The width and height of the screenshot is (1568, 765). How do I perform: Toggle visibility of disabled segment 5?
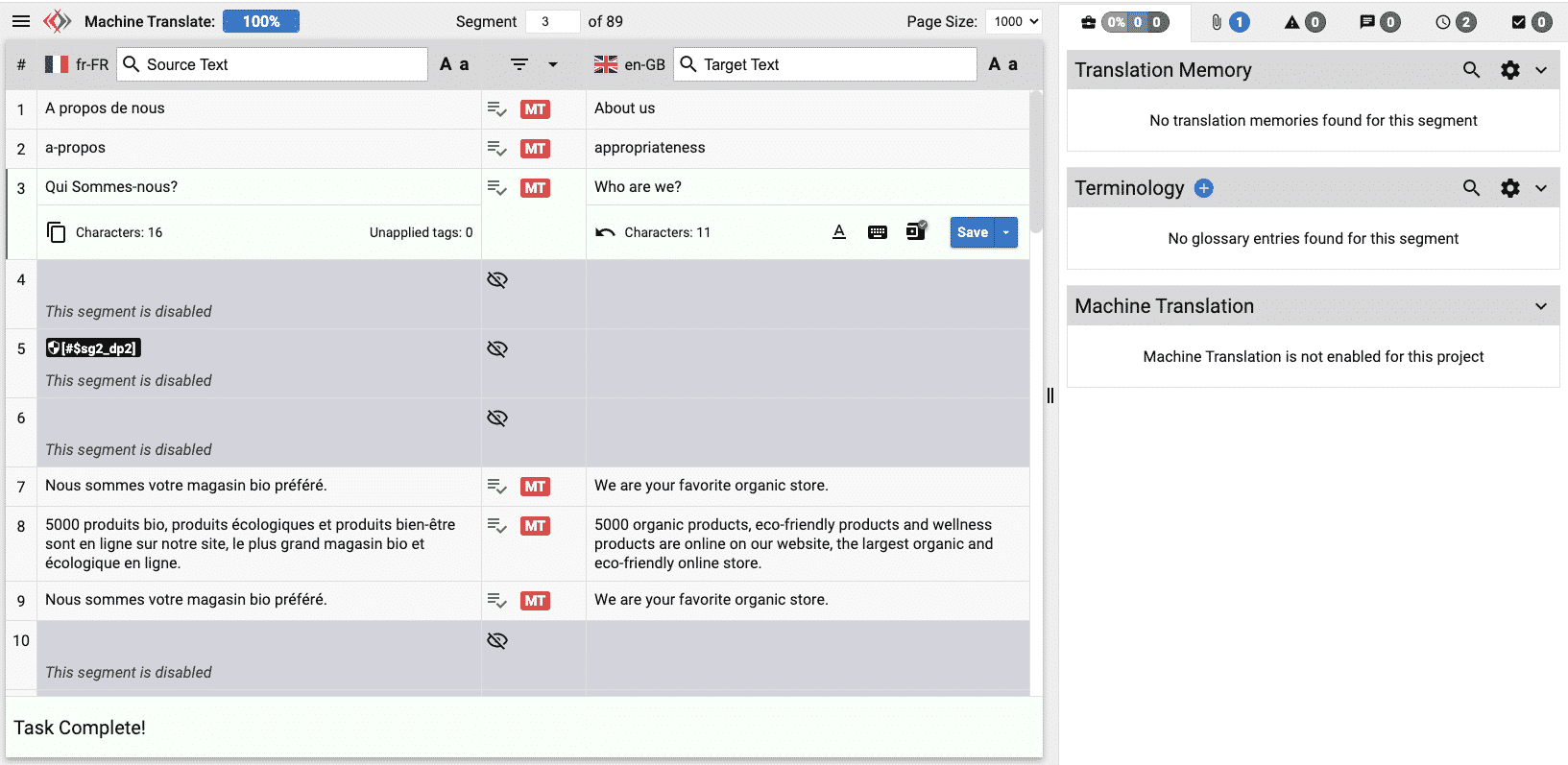[x=497, y=349]
